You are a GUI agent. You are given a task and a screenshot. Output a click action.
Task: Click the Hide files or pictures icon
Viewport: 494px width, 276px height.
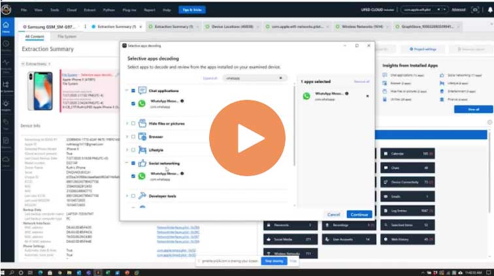pos(142,123)
